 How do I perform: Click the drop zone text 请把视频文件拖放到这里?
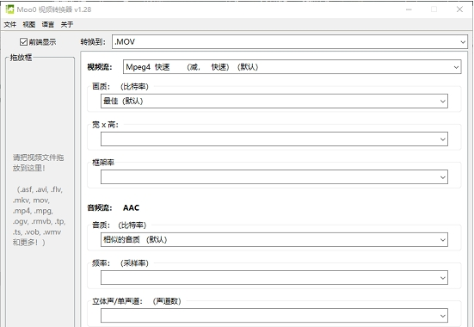click(38, 163)
